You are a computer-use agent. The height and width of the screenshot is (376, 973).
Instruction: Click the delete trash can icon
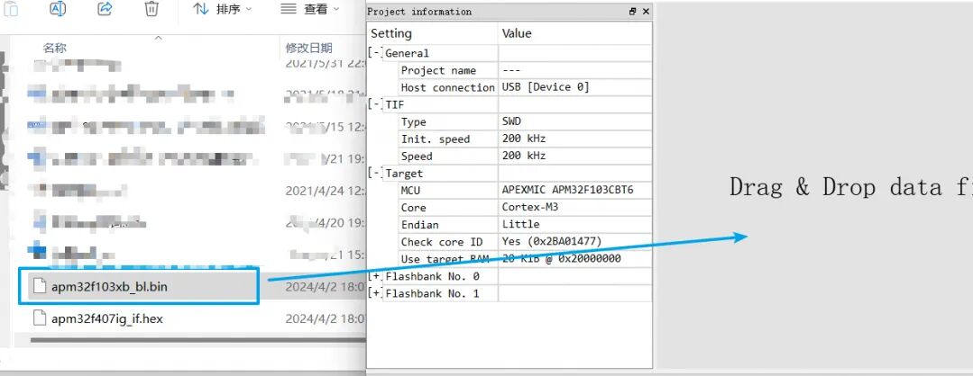point(151,9)
